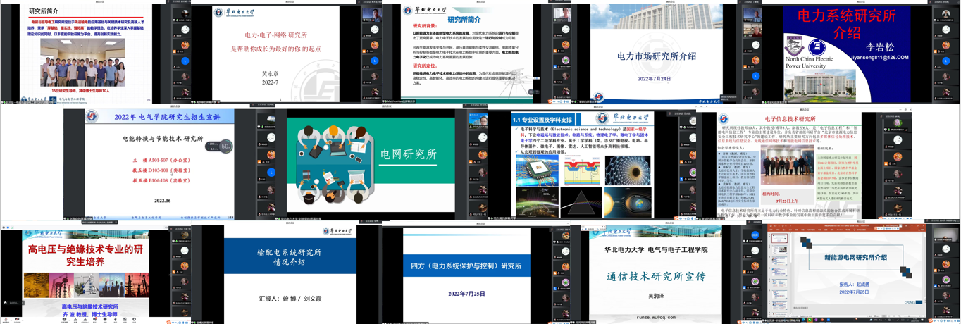961x324 pixels.
Task: Click the 通信技术研究所宣传 slide title
Action: pyautogui.click(x=656, y=276)
